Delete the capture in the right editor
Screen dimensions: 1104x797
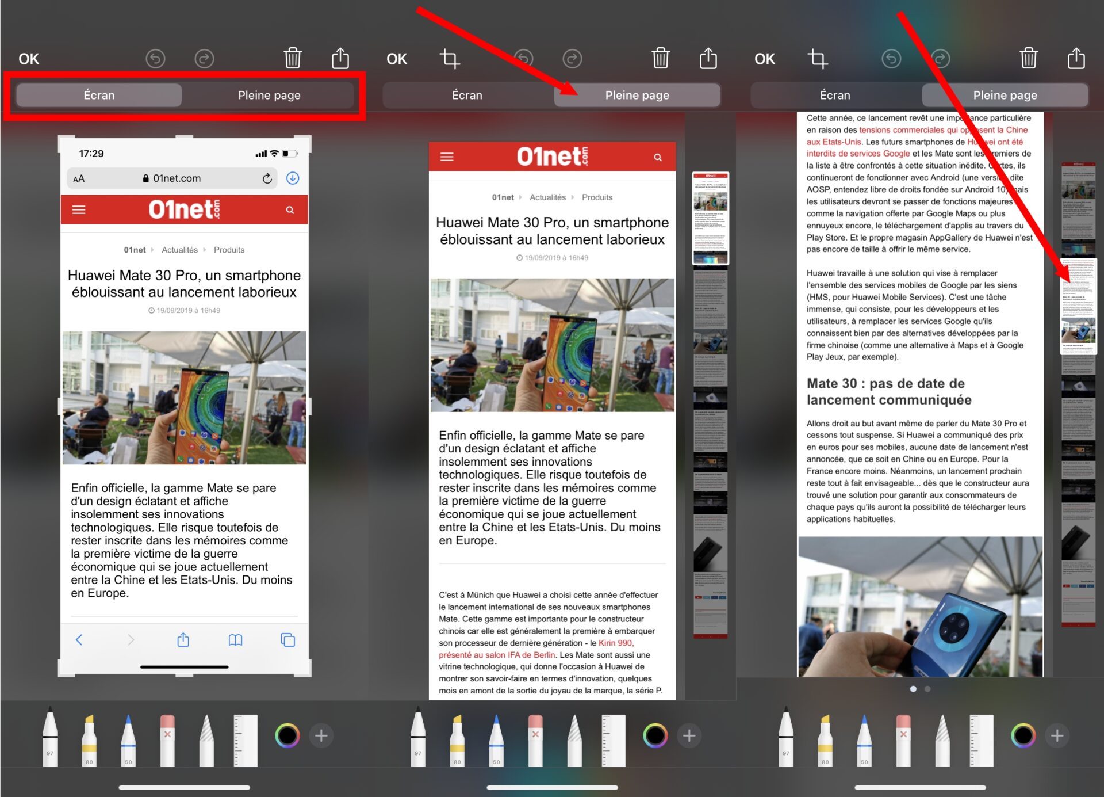1029,58
